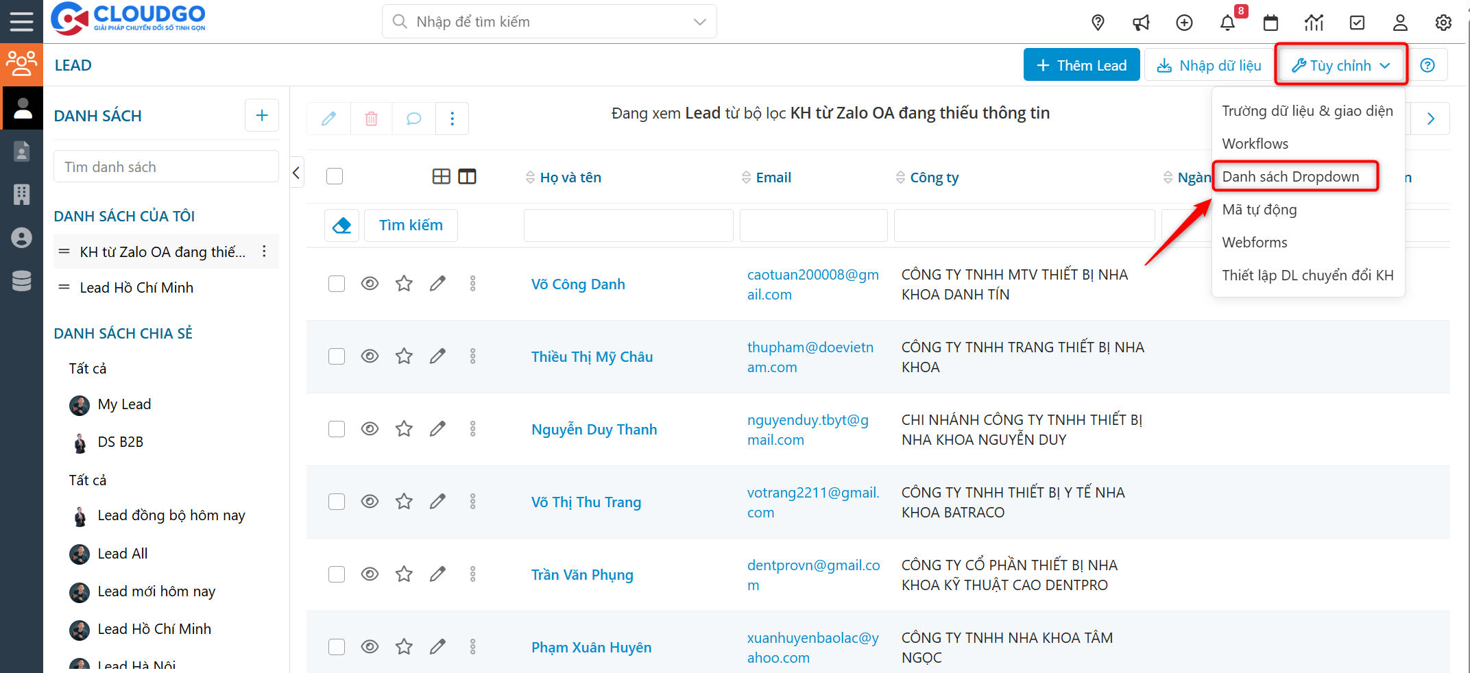Check the select-all checkbox in table header

[335, 177]
